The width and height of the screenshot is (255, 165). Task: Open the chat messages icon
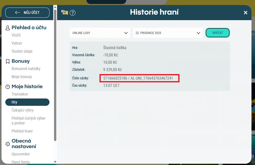(65, 12)
